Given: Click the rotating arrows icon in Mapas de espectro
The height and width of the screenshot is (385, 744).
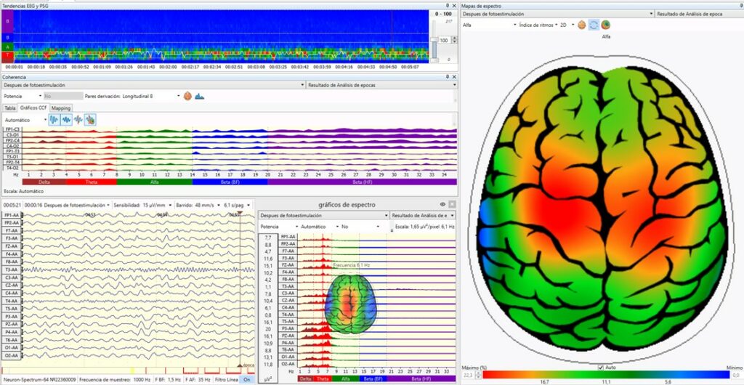Looking at the screenshot, I should 594,25.
